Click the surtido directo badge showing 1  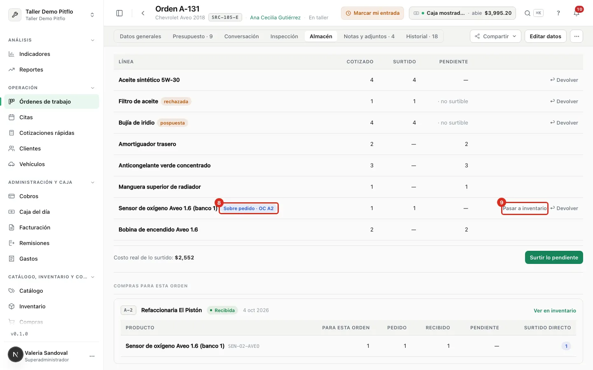tap(566, 346)
